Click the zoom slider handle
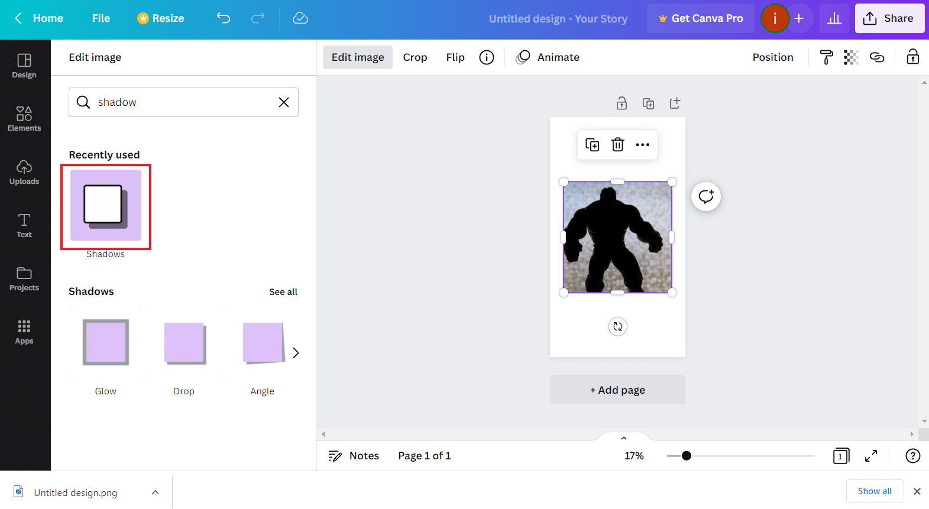Screen dimensions: 929x509 pyautogui.click(x=687, y=456)
